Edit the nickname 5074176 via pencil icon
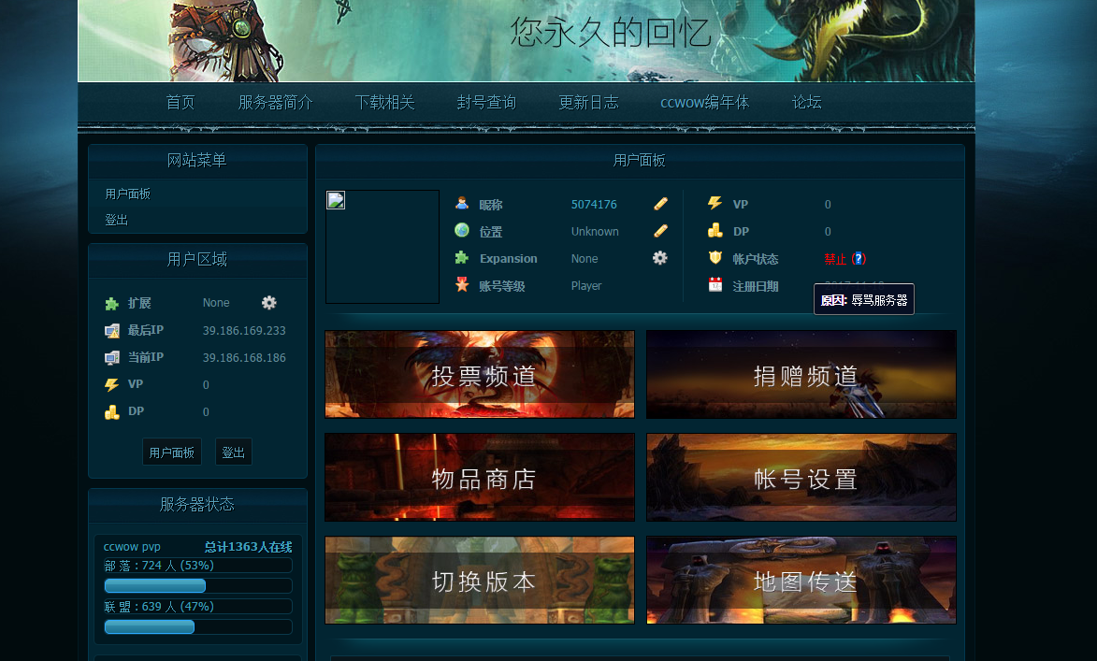Viewport: 1097px width, 661px height. click(660, 204)
